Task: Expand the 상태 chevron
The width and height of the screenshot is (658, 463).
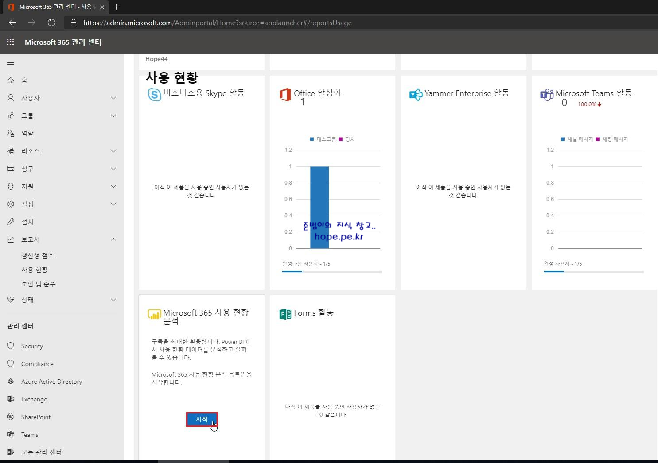Action: tap(113, 300)
